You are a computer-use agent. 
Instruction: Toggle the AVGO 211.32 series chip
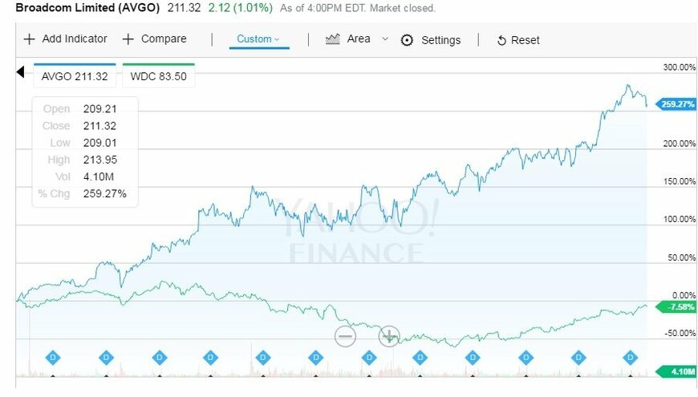pyautogui.click(x=75, y=78)
